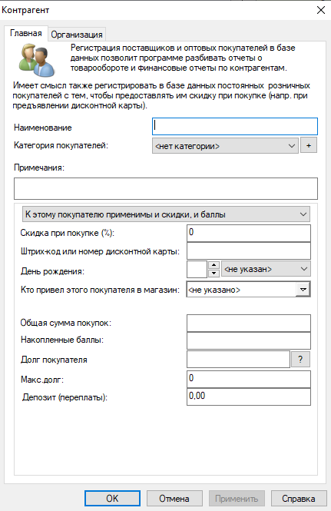Click the Отмена button
331x511 pixels.
pos(174,498)
